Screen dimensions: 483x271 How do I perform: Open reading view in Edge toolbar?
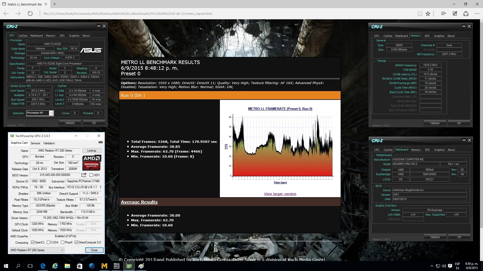(x=420, y=14)
